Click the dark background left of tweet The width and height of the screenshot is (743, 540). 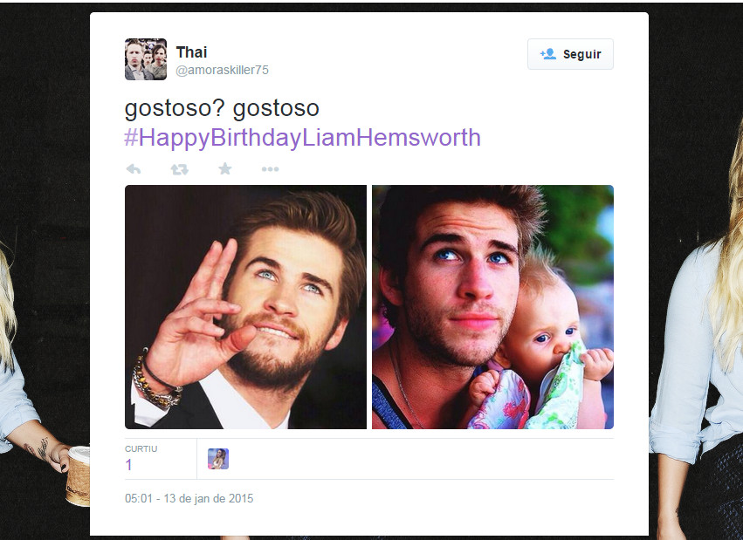pyautogui.click(x=45, y=142)
